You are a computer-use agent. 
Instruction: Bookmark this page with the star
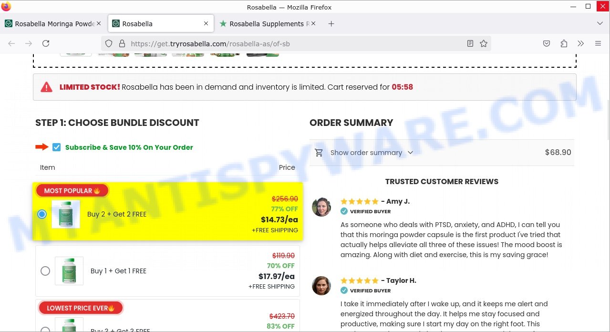click(484, 43)
